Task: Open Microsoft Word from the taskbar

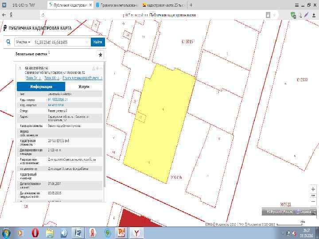Action: click(x=78, y=233)
